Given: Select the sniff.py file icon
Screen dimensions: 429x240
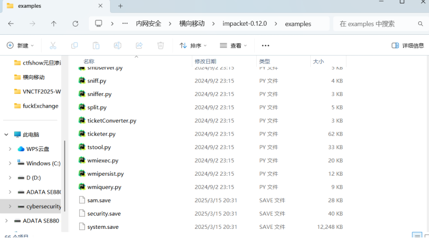Looking at the screenshot, I should pos(82,81).
